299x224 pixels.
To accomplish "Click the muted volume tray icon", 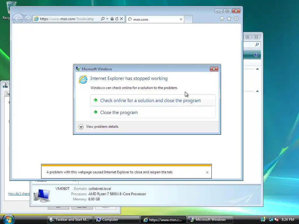I will coord(277,219).
